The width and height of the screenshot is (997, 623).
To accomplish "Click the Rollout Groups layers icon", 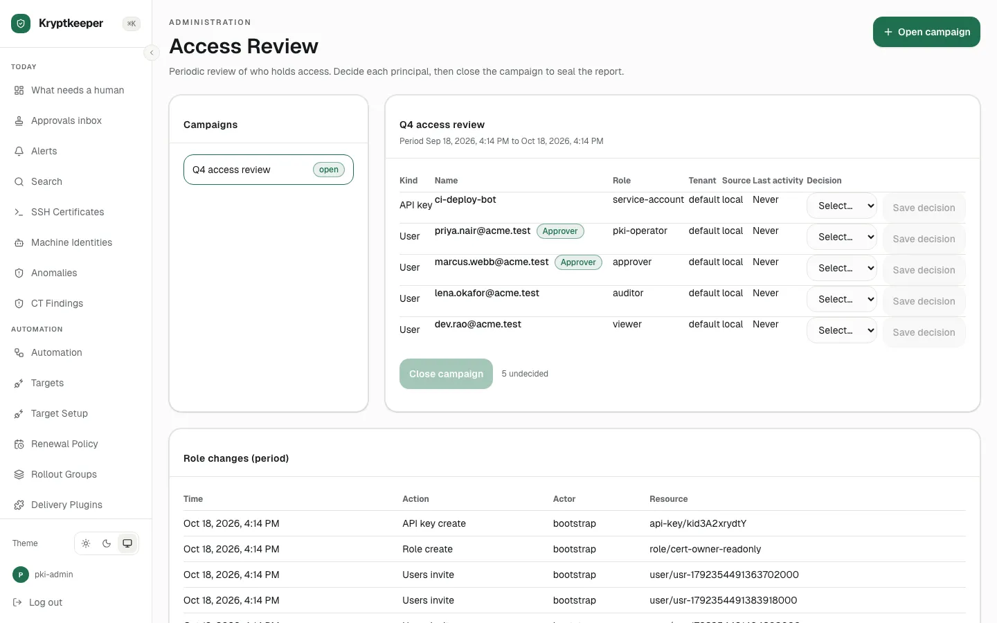I will pos(19,475).
